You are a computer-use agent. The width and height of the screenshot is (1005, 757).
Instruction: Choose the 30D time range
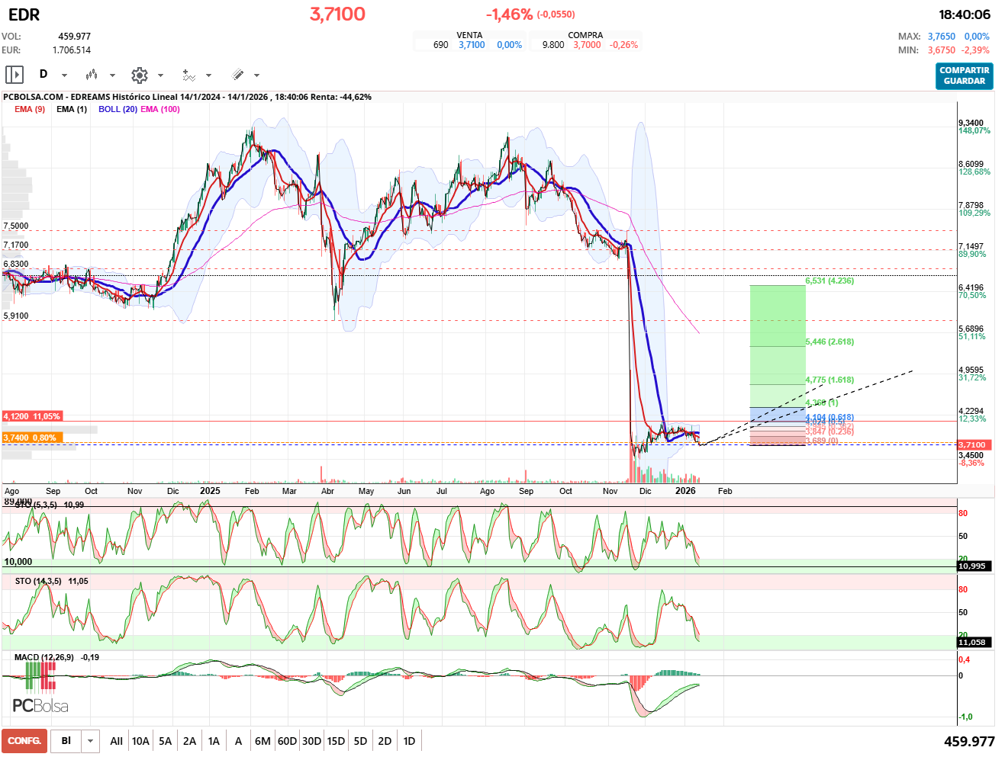[x=311, y=741]
